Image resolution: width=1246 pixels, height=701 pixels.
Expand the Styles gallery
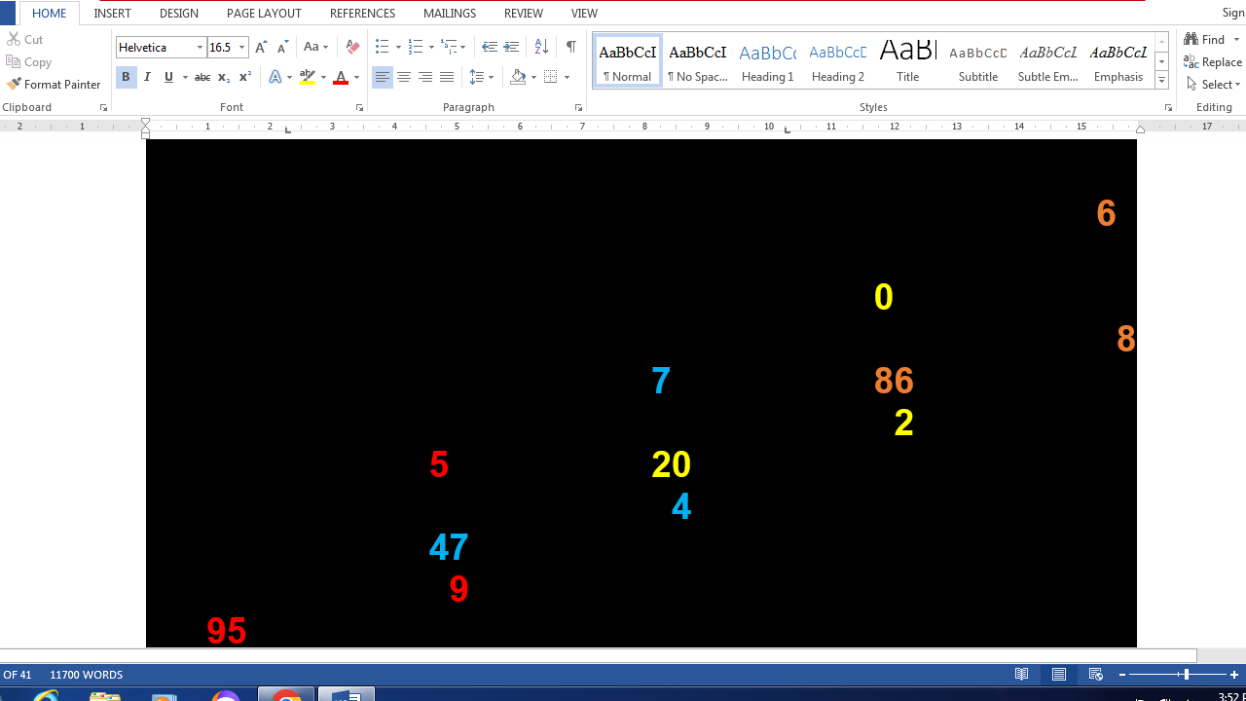(x=1161, y=80)
